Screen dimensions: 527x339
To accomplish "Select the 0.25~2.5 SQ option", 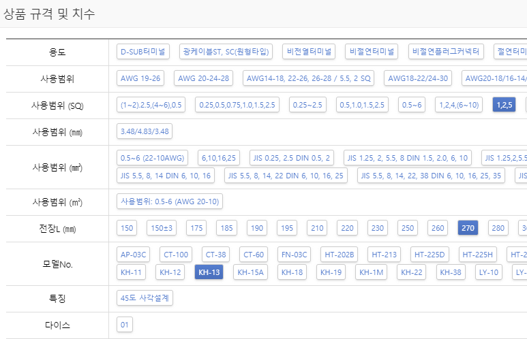I will coord(307,105).
